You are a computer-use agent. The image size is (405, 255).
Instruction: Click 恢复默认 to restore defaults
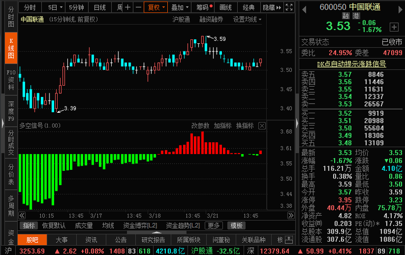click(x=54, y=225)
